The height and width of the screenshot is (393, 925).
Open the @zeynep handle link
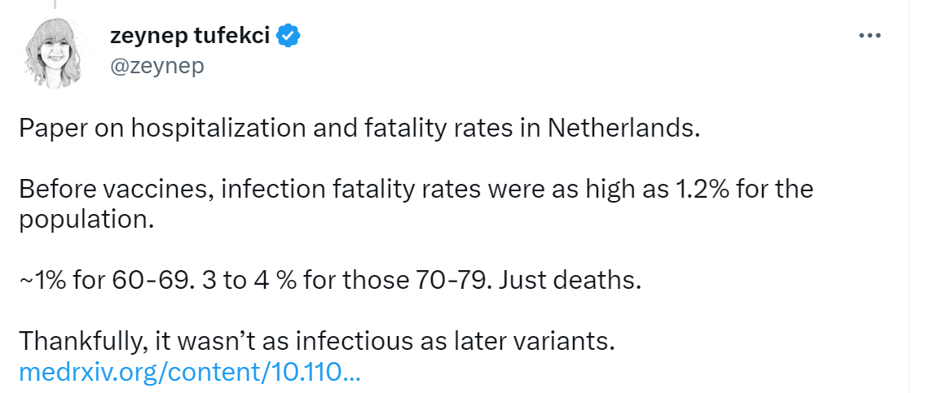(x=157, y=66)
